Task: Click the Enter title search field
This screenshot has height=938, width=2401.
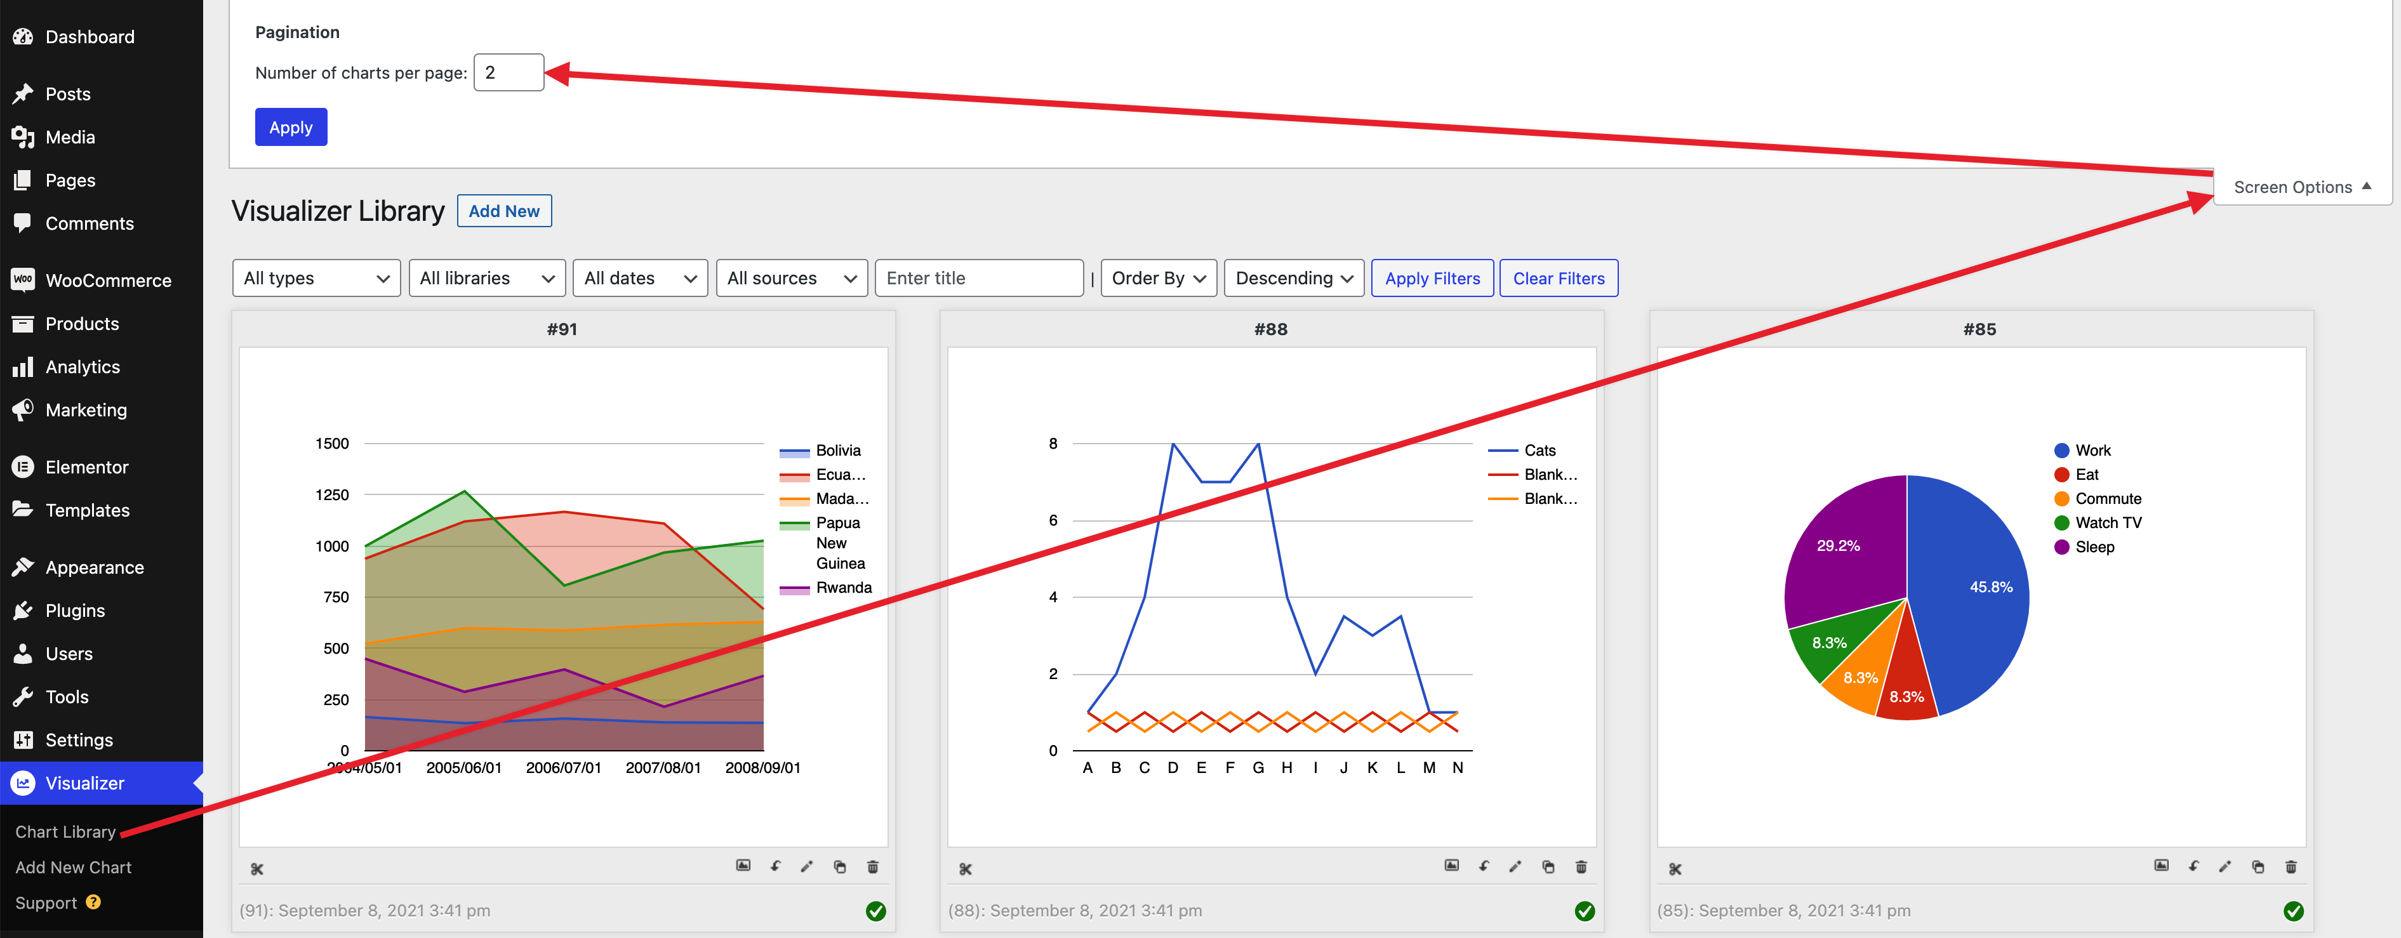Action: click(x=979, y=277)
